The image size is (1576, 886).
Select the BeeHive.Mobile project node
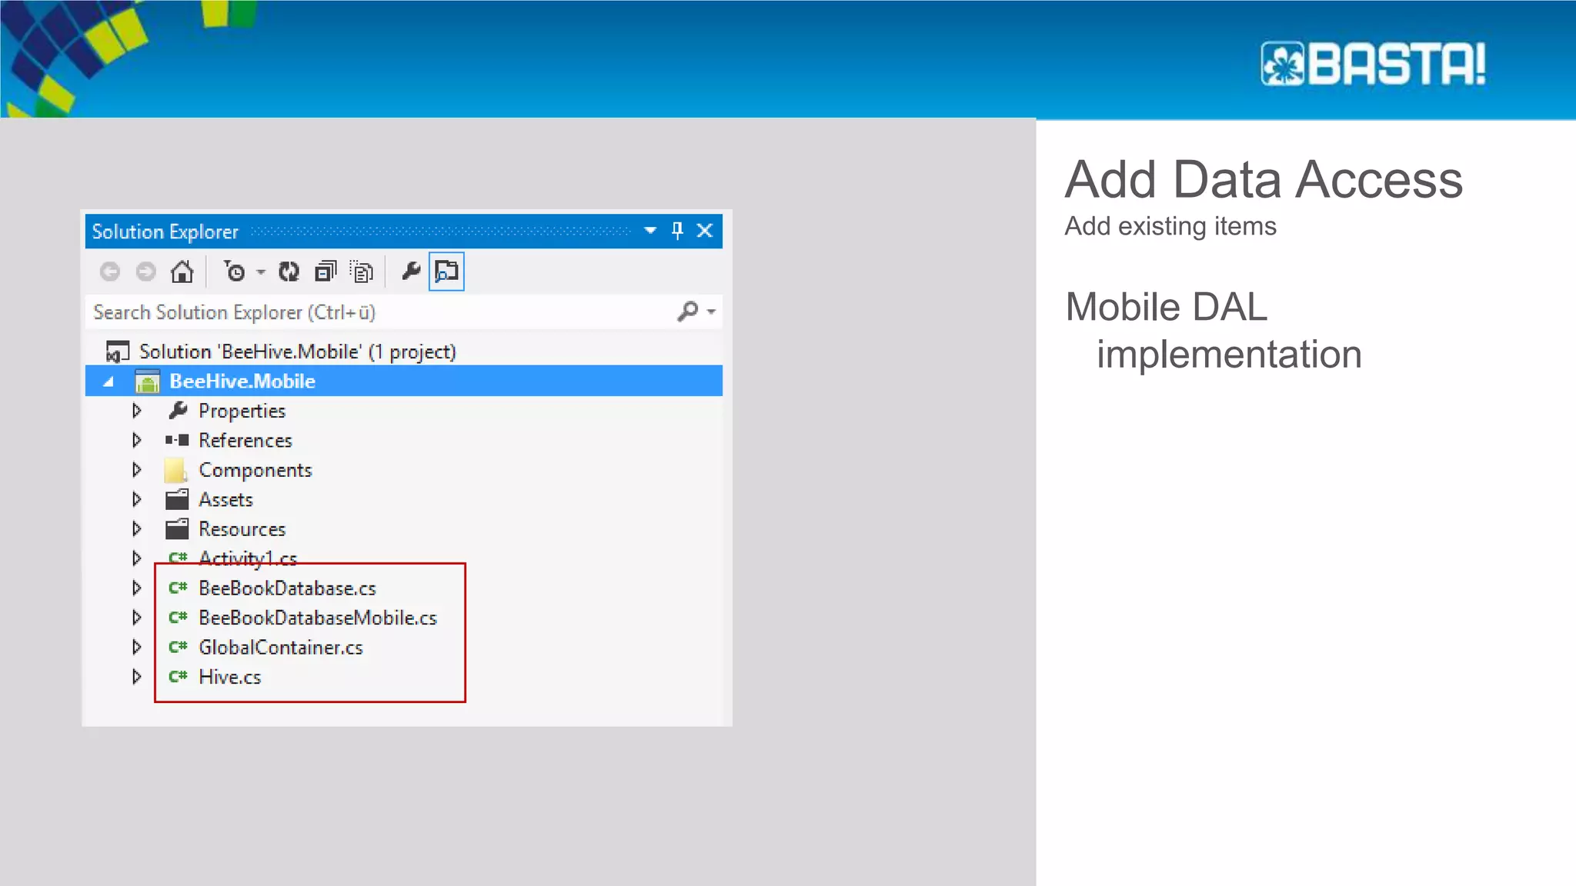pyautogui.click(x=242, y=381)
